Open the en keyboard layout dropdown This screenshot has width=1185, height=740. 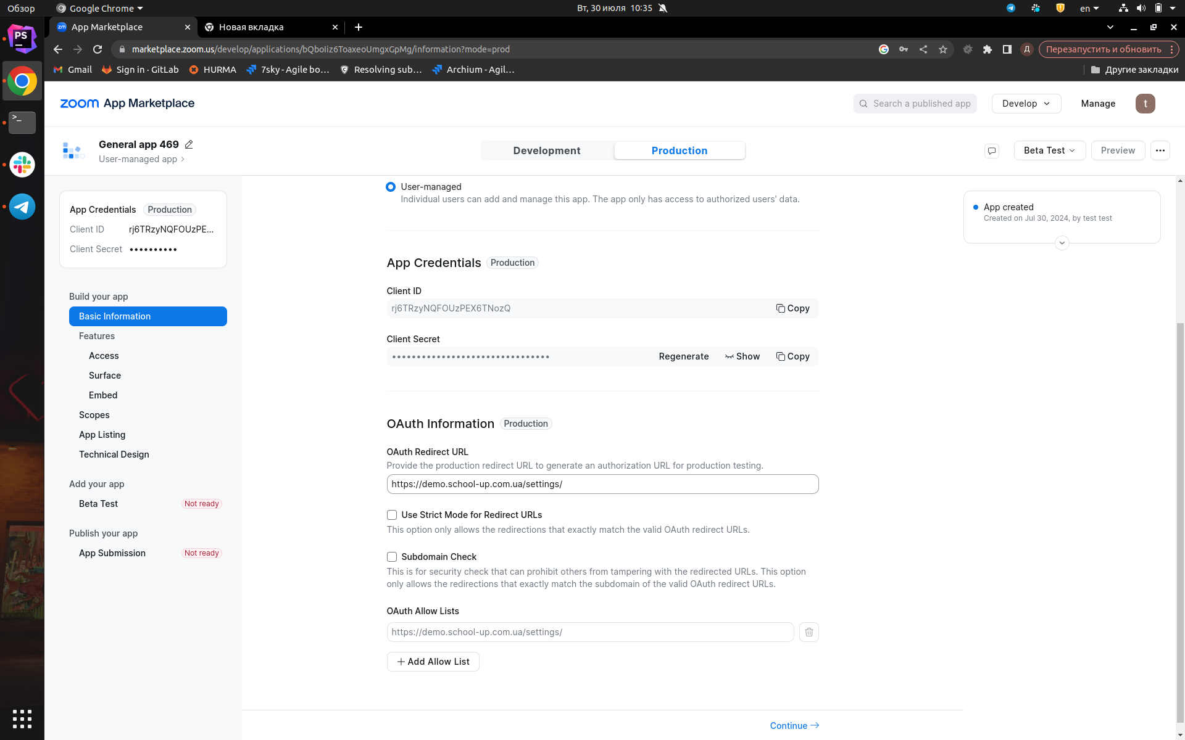click(x=1089, y=8)
